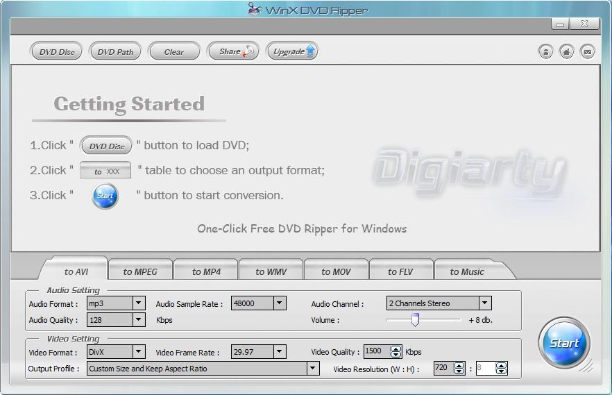Screen dimensions: 612x395
Task: Click the large blue Start button
Action: point(564,343)
